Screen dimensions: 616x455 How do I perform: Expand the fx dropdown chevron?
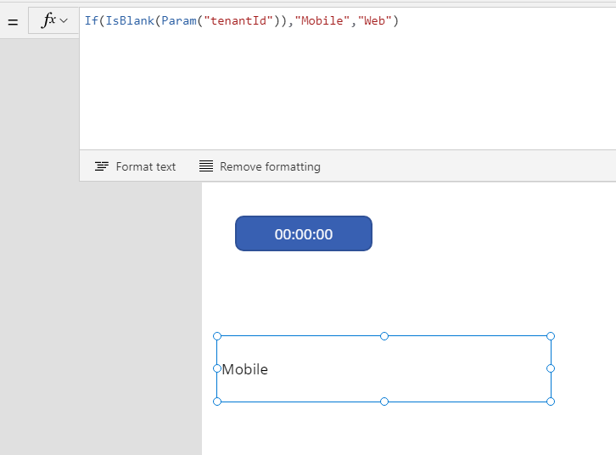(64, 21)
